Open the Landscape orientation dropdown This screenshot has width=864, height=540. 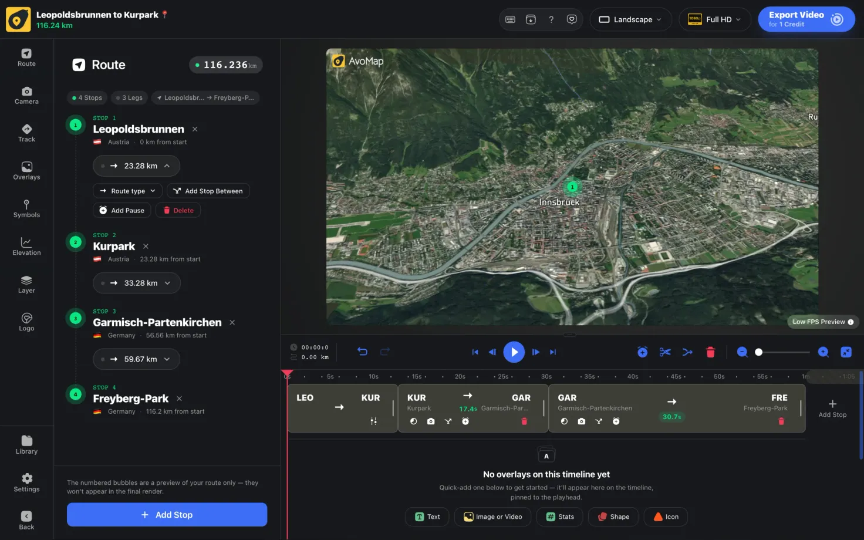pos(630,19)
